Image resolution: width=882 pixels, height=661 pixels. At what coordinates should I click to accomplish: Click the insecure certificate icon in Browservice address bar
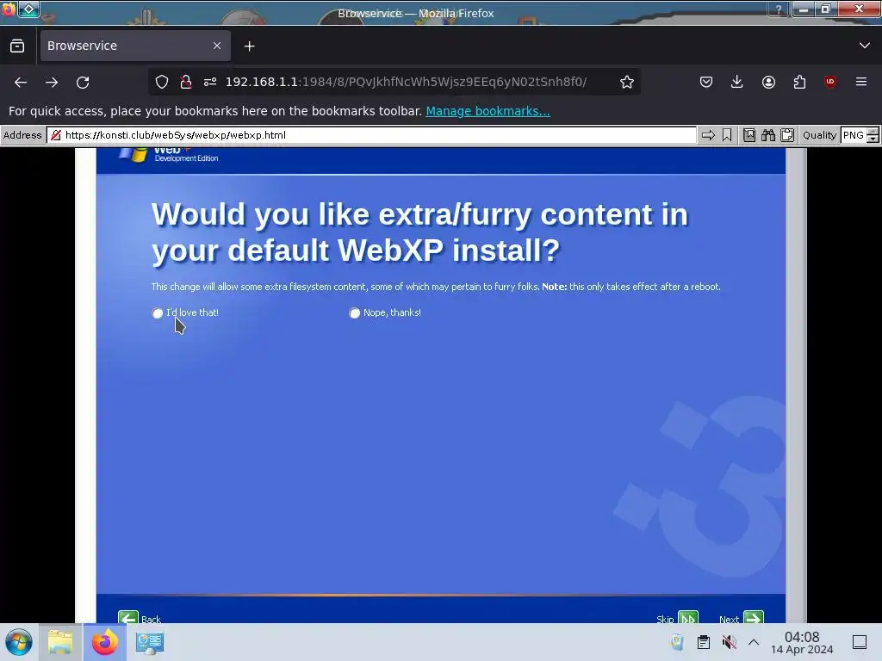(56, 135)
